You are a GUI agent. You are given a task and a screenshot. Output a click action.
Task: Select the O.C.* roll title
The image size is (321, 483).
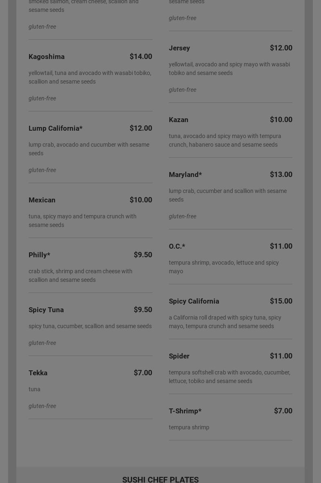tap(177, 246)
